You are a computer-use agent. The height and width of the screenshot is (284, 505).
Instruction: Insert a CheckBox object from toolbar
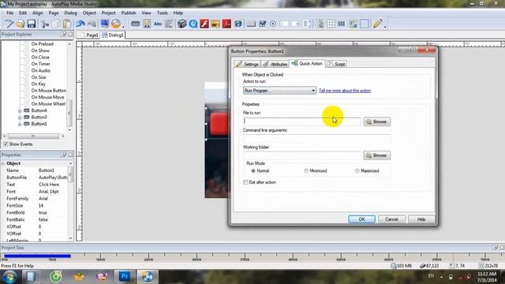pos(262,24)
